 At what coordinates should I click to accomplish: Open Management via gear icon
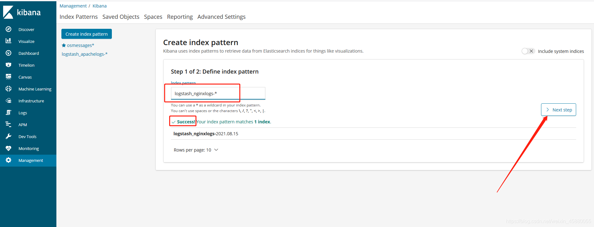point(8,160)
